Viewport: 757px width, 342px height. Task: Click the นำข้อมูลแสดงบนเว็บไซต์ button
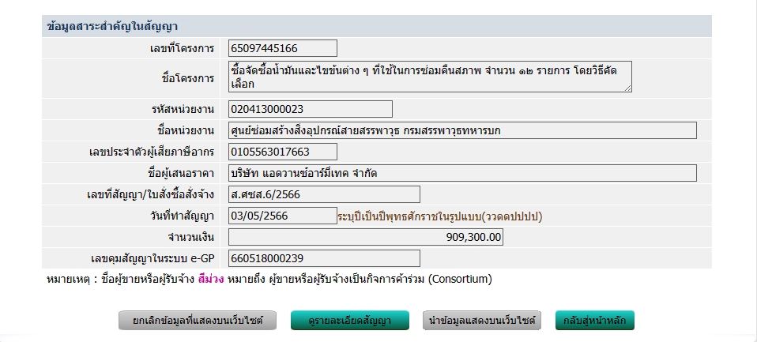481,321
